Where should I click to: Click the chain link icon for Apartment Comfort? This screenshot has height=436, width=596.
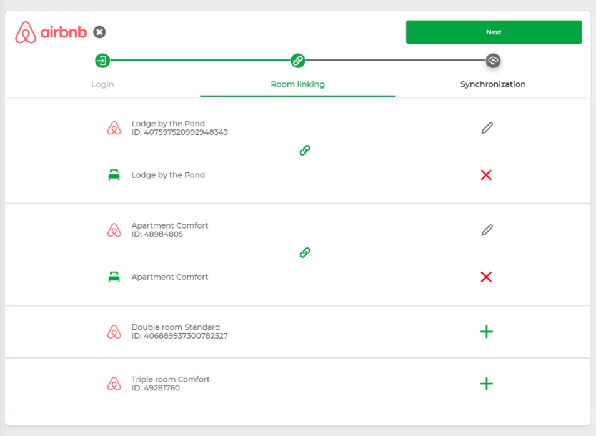(x=305, y=252)
